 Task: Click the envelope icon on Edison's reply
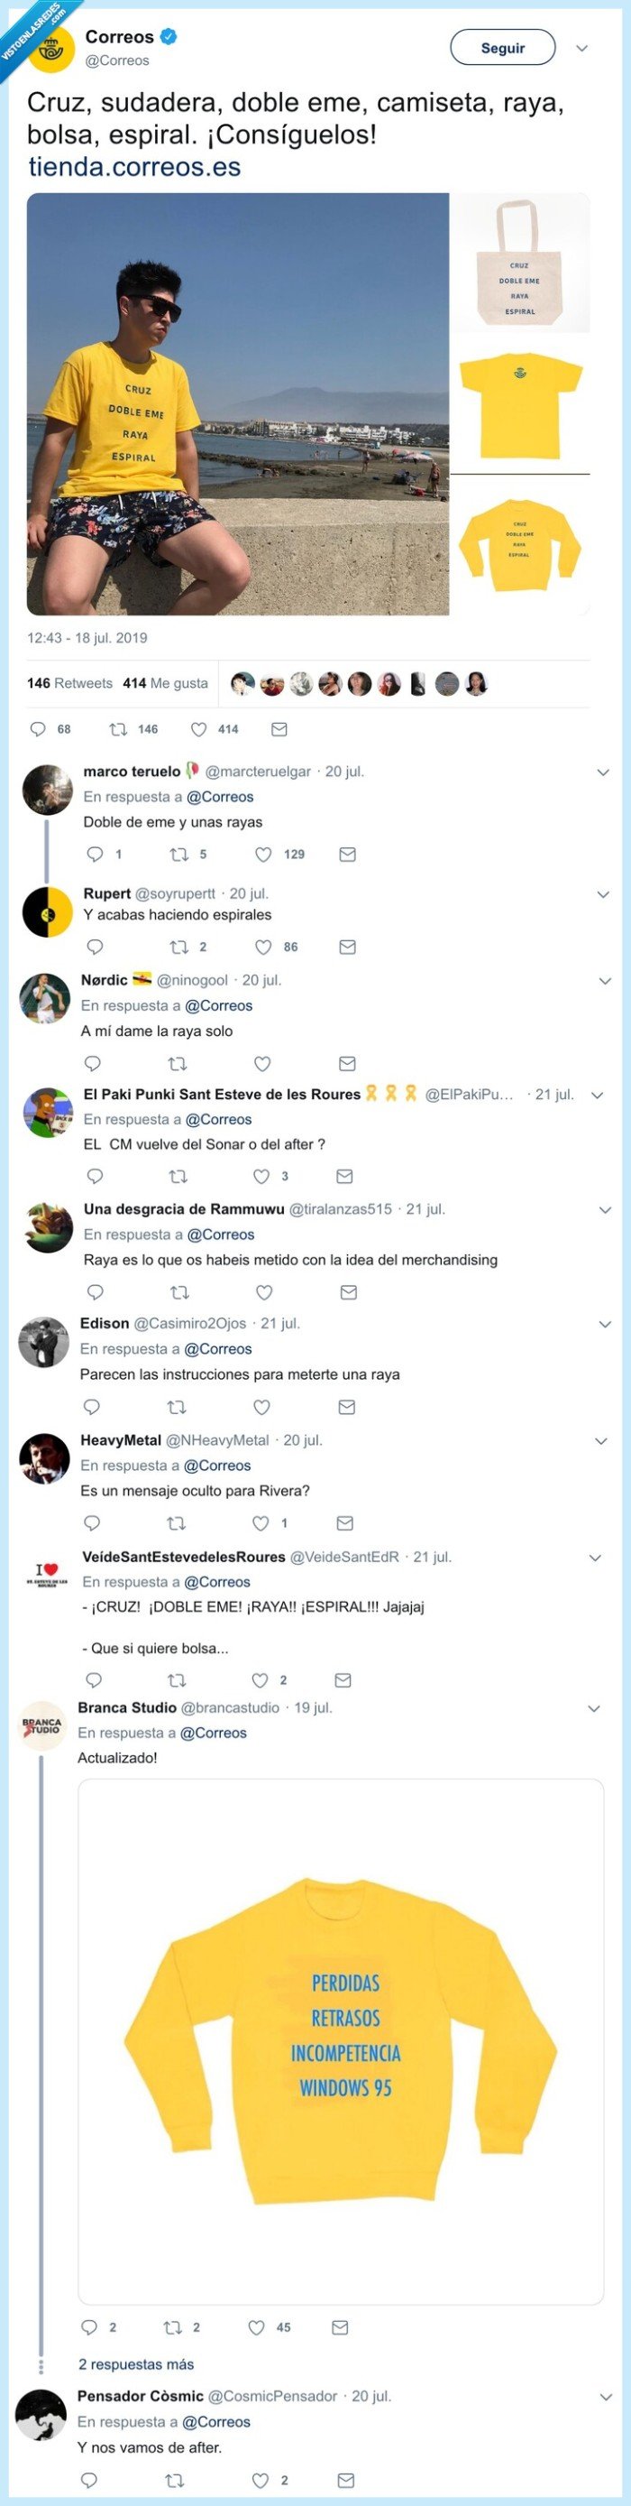344,1406
